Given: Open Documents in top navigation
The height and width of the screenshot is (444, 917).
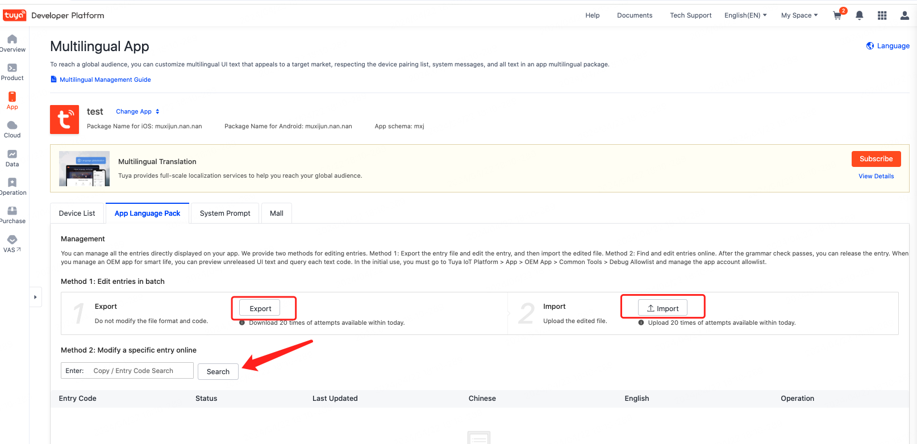Looking at the screenshot, I should 635,15.
